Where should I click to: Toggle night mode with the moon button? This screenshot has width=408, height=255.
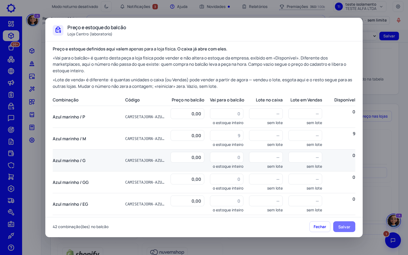(x=106, y=7)
